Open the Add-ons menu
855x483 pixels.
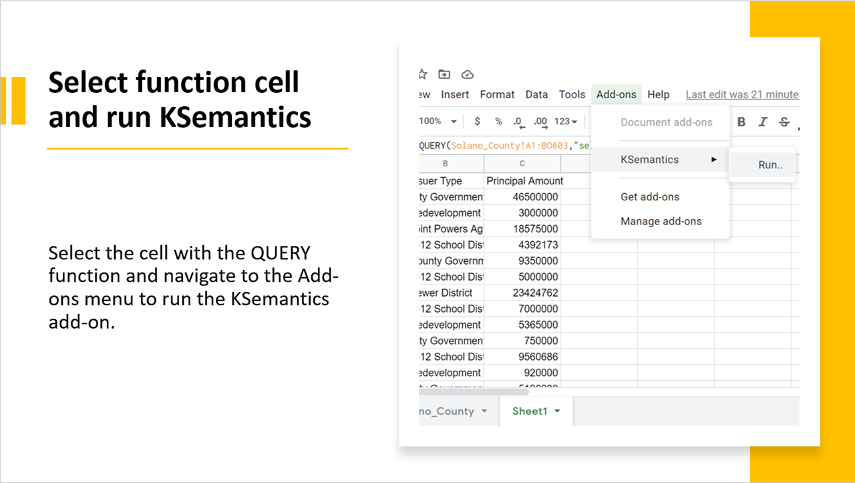tap(616, 94)
